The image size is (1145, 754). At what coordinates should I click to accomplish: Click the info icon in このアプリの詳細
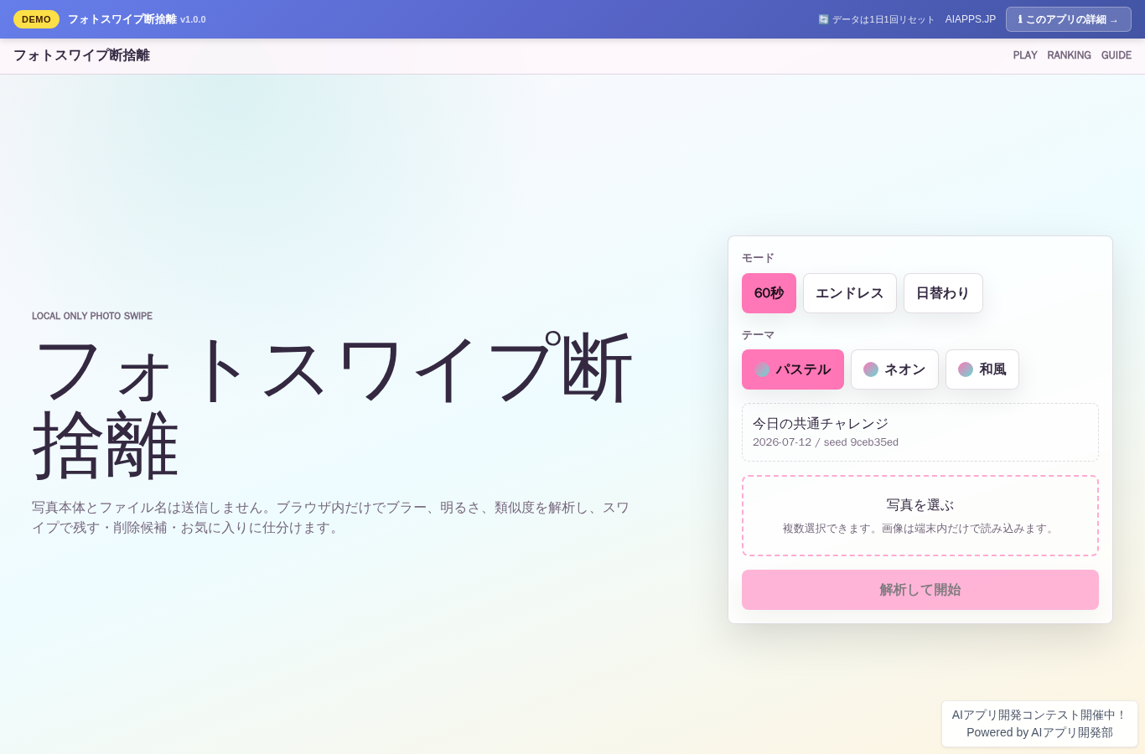(x=1020, y=19)
